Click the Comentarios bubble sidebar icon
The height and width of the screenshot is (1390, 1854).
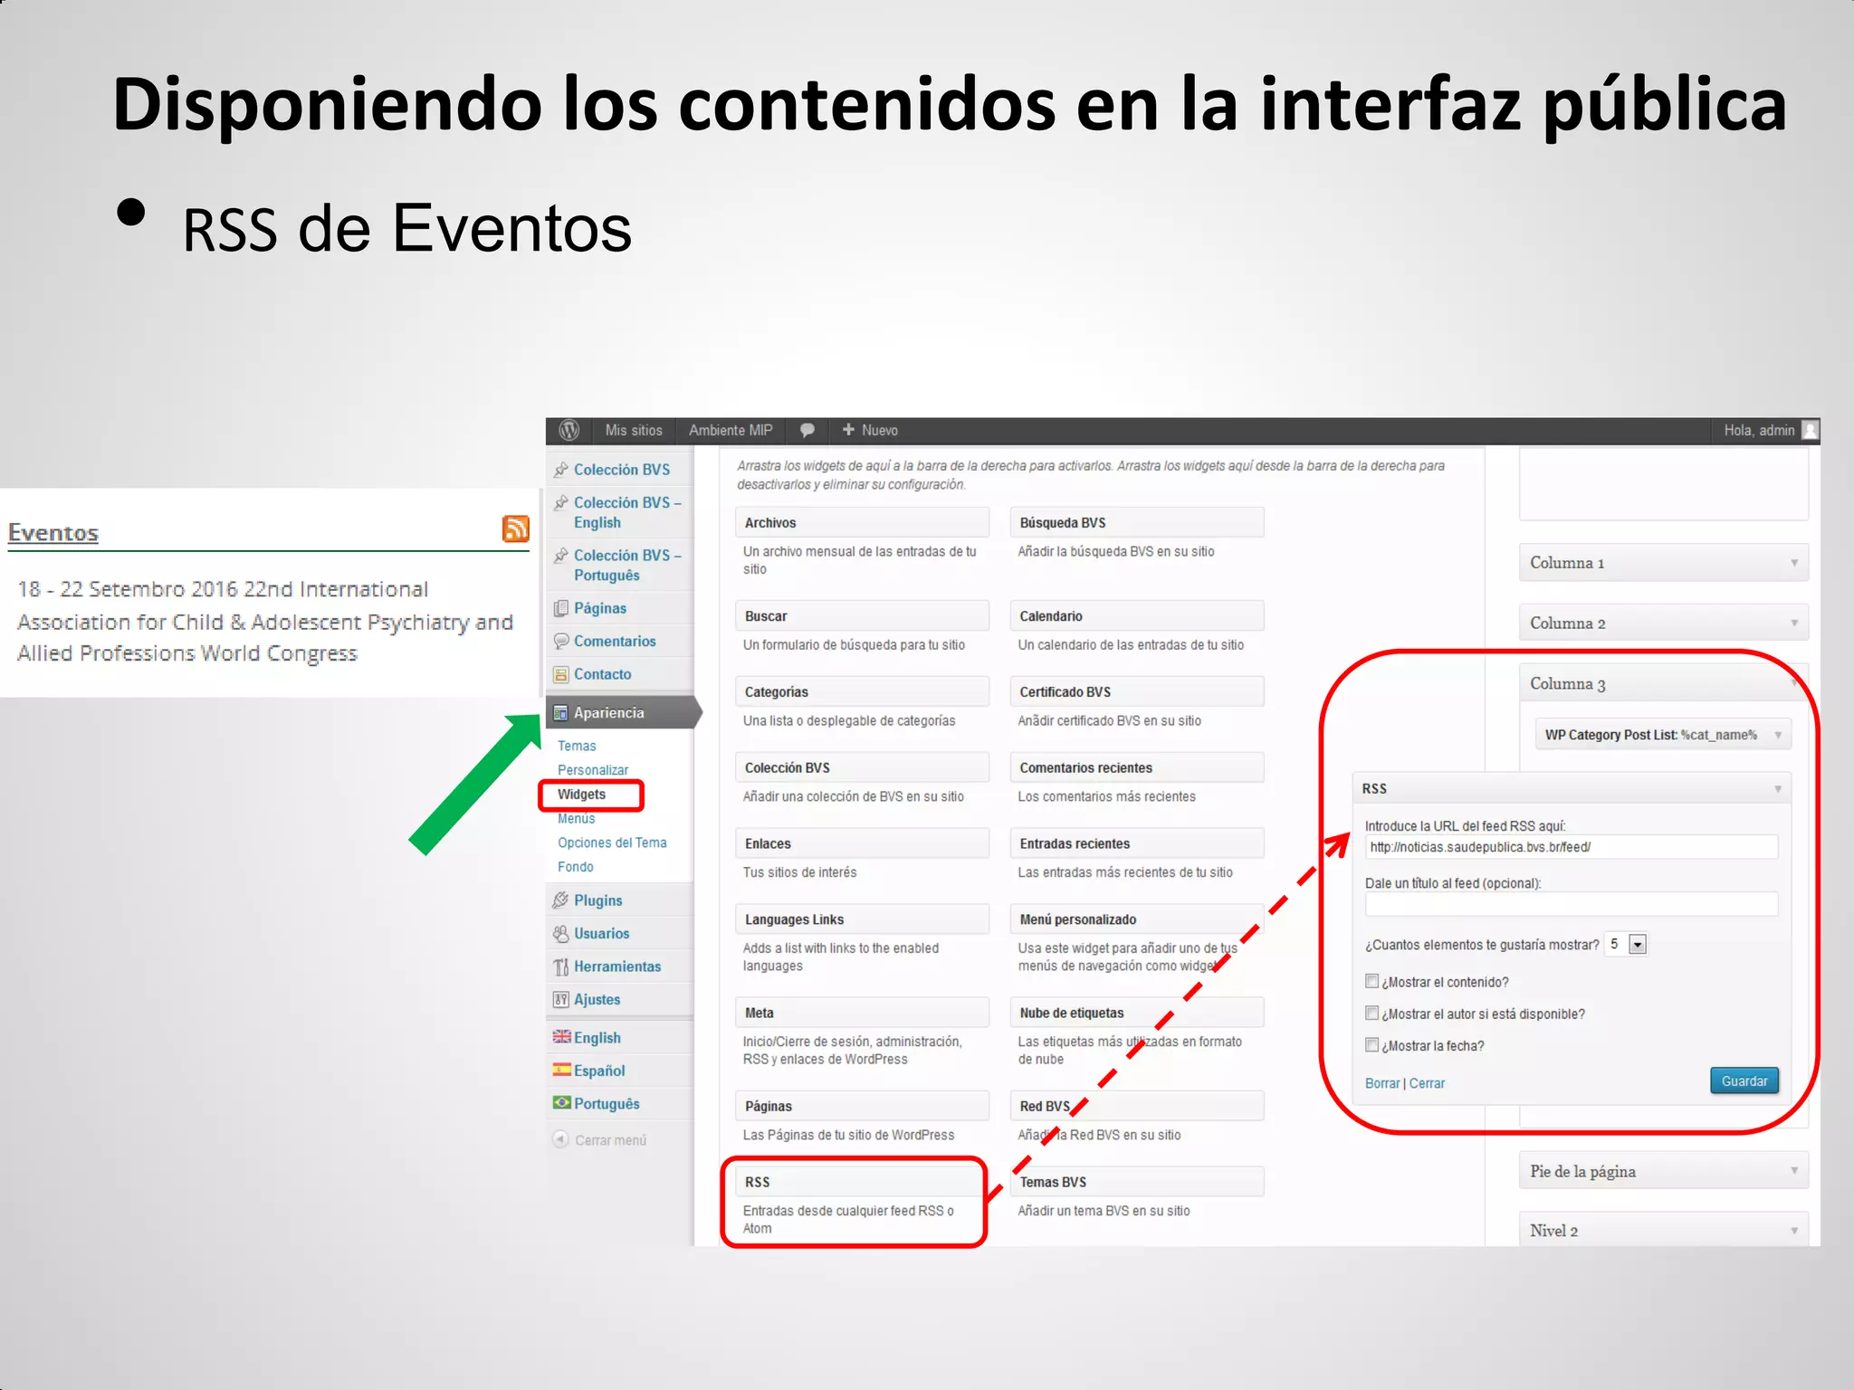[561, 641]
